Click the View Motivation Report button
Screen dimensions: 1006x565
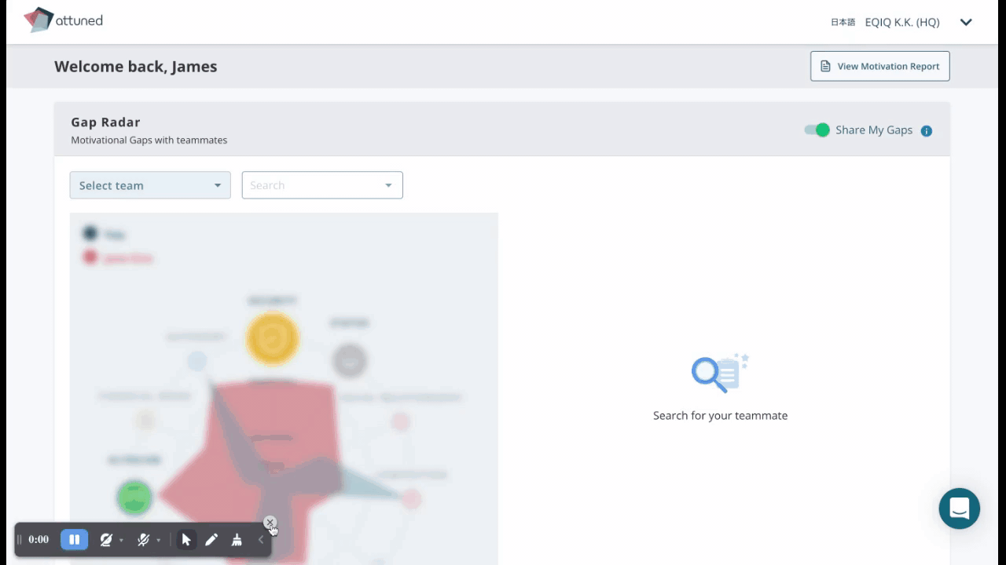coord(879,66)
